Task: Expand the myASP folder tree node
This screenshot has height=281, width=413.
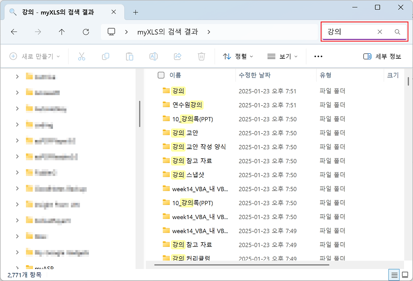Action: tap(17, 267)
